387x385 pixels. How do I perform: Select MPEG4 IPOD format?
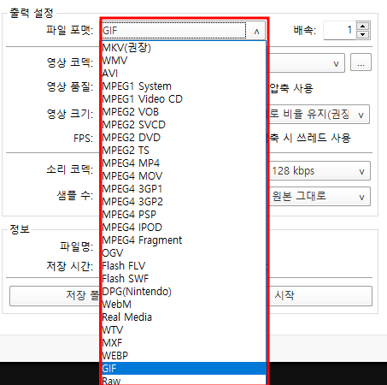pos(184,228)
